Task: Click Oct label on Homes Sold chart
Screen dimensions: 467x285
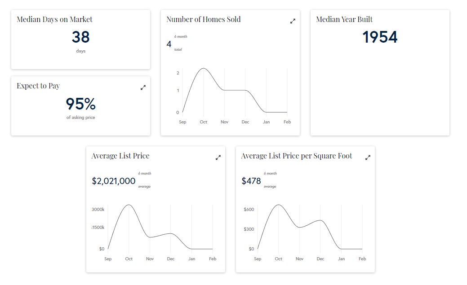Action: coord(204,122)
